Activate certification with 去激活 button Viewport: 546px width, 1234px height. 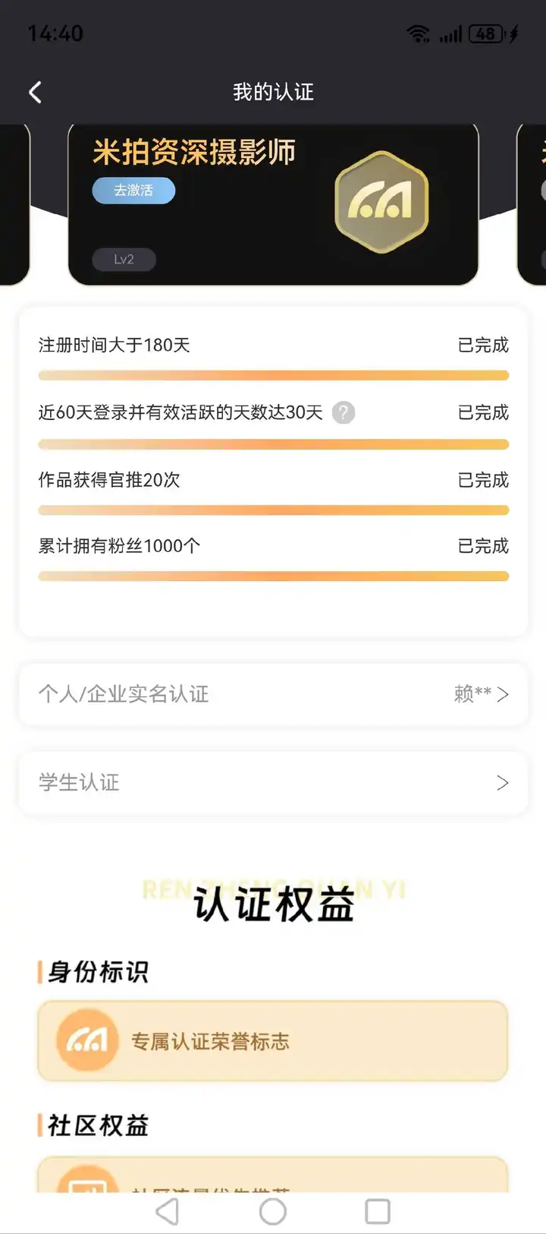(133, 191)
